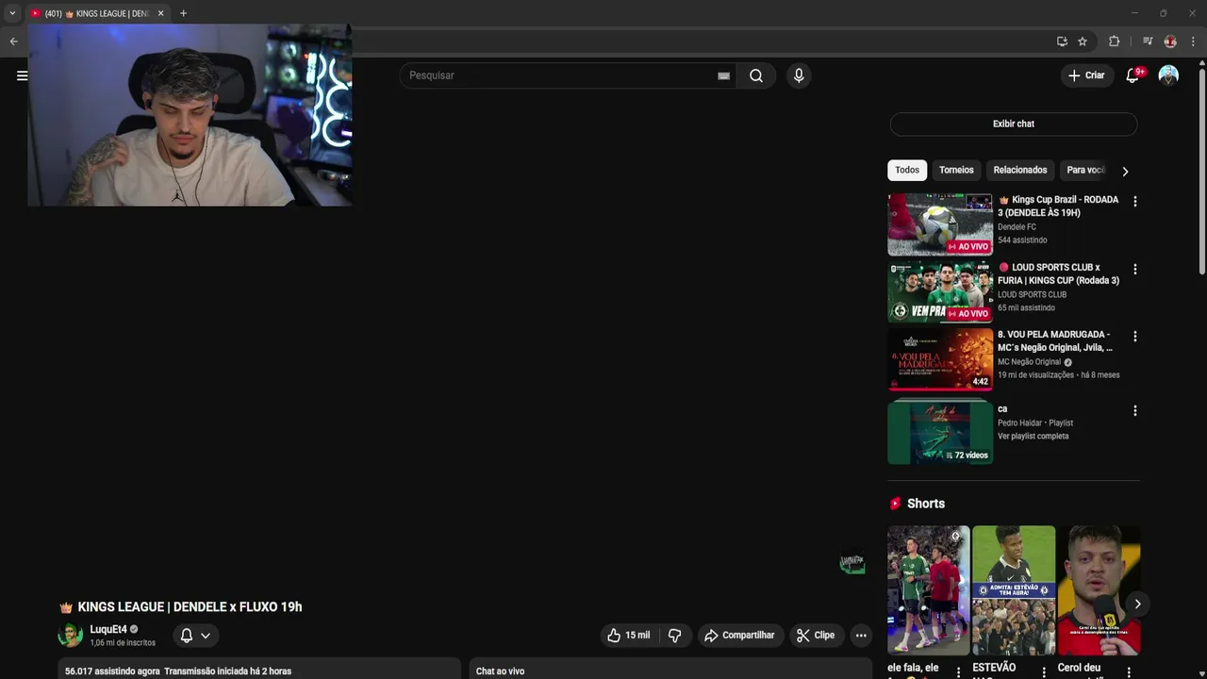Click the Shorts section heading

(925, 504)
